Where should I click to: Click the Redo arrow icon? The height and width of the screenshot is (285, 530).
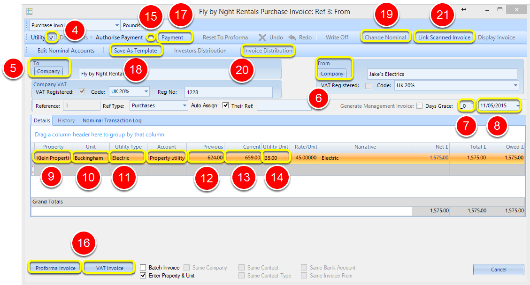pyautogui.click(x=292, y=37)
